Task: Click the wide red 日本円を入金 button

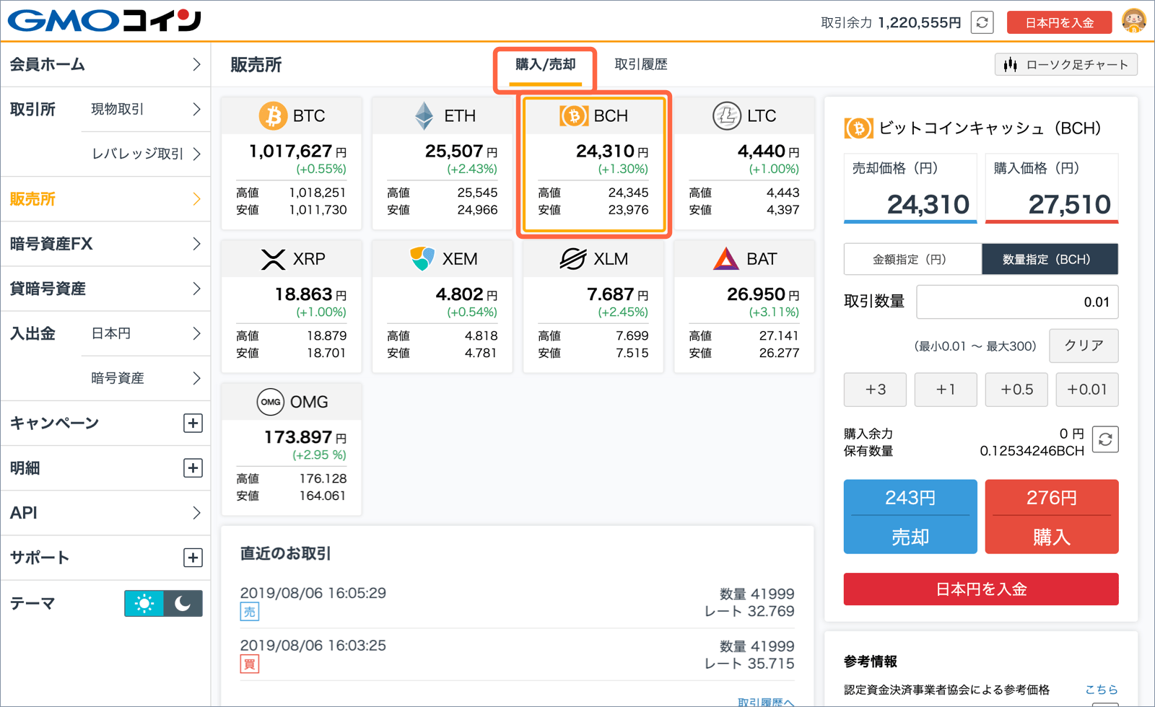Action: pos(981,589)
